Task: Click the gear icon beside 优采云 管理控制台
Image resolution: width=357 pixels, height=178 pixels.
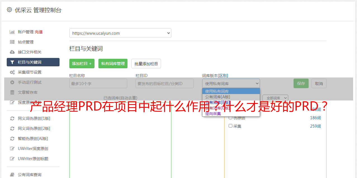Action: pyautogui.click(x=9, y=10)
